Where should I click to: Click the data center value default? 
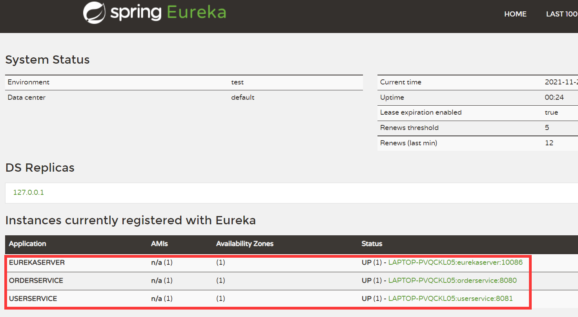tap(243, 97)
